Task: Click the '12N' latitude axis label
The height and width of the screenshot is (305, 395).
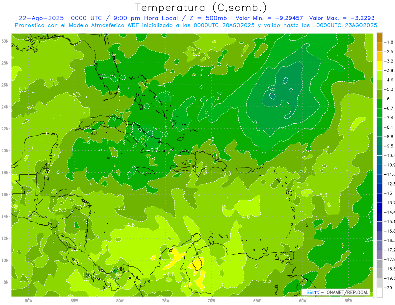Action: coord(6,238)
